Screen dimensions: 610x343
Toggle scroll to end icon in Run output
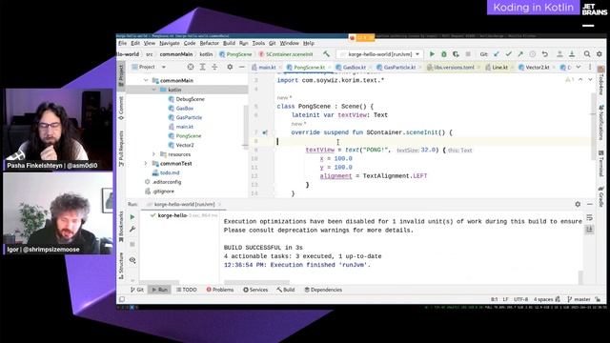590,230
